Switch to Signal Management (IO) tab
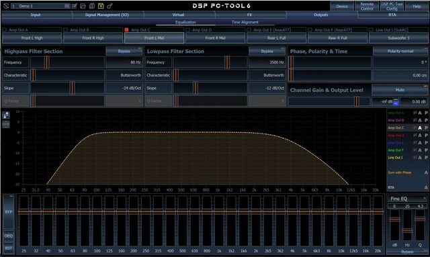 click(x=107, y=15)
